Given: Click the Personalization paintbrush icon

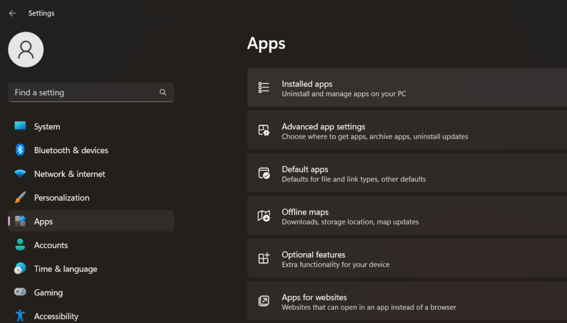Looking at the screenshot, I should point(20,197).
